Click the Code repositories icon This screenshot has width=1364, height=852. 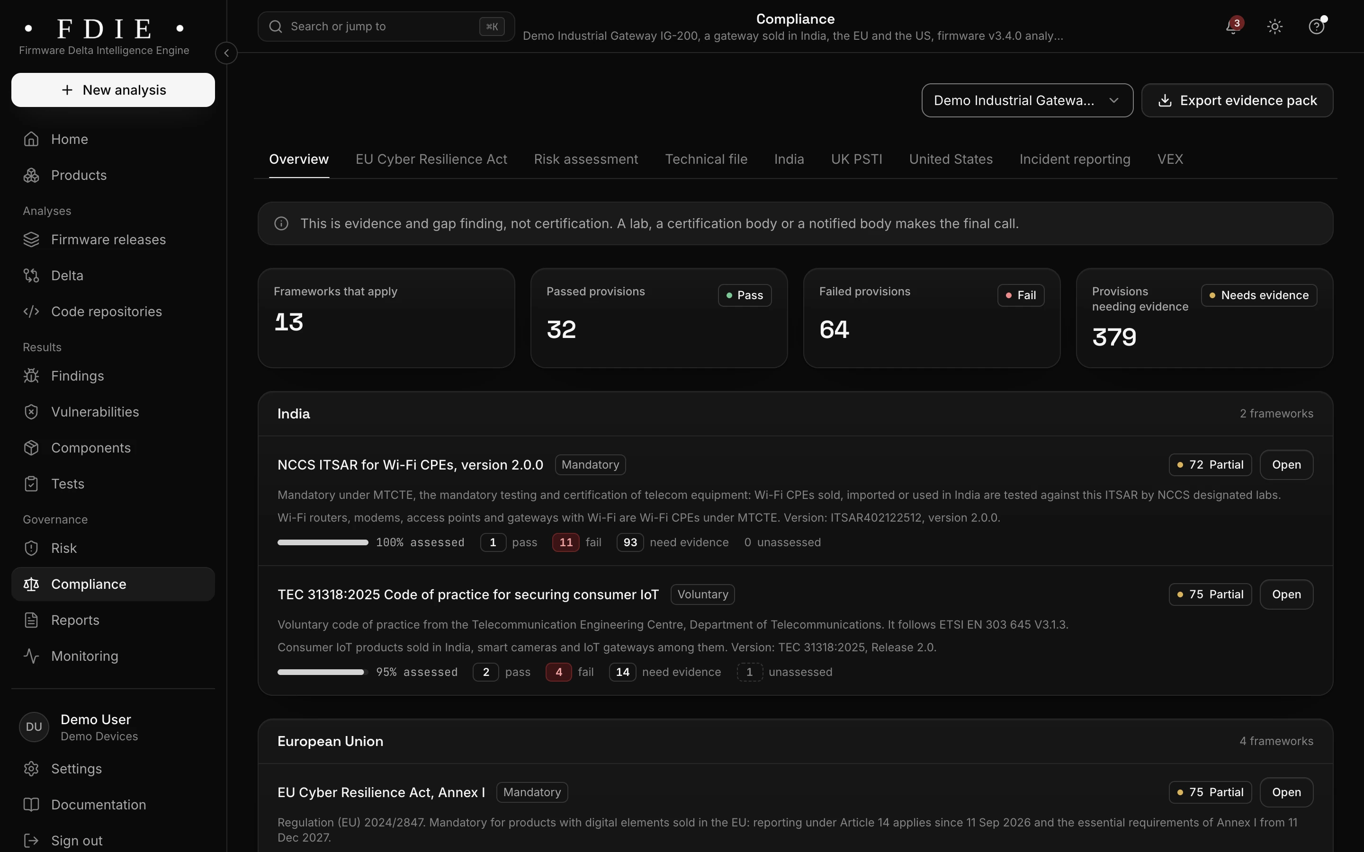pos(31,311)
